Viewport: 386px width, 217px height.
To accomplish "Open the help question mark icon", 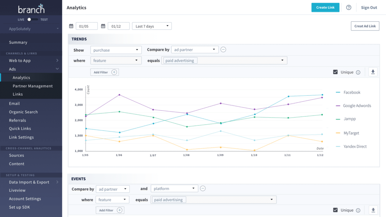I will coord(349,8).
